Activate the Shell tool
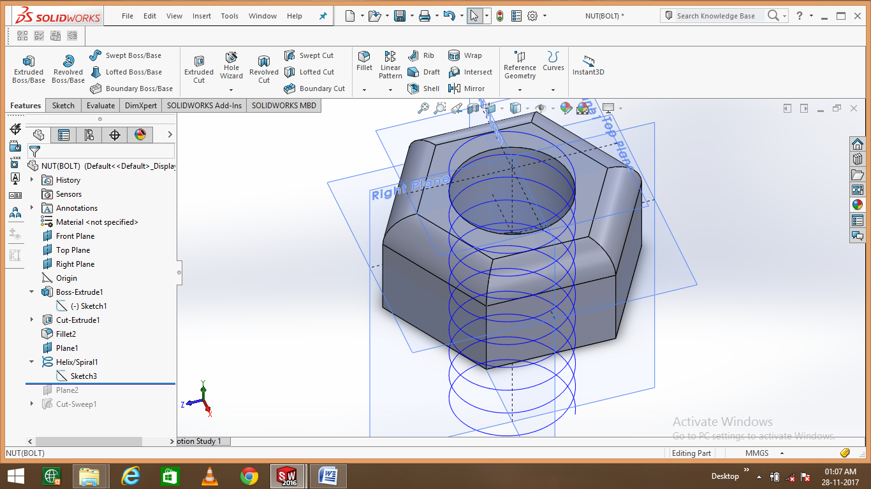Image resolution: width=871 pixels, height=489 pixels. tap(423, 88)
